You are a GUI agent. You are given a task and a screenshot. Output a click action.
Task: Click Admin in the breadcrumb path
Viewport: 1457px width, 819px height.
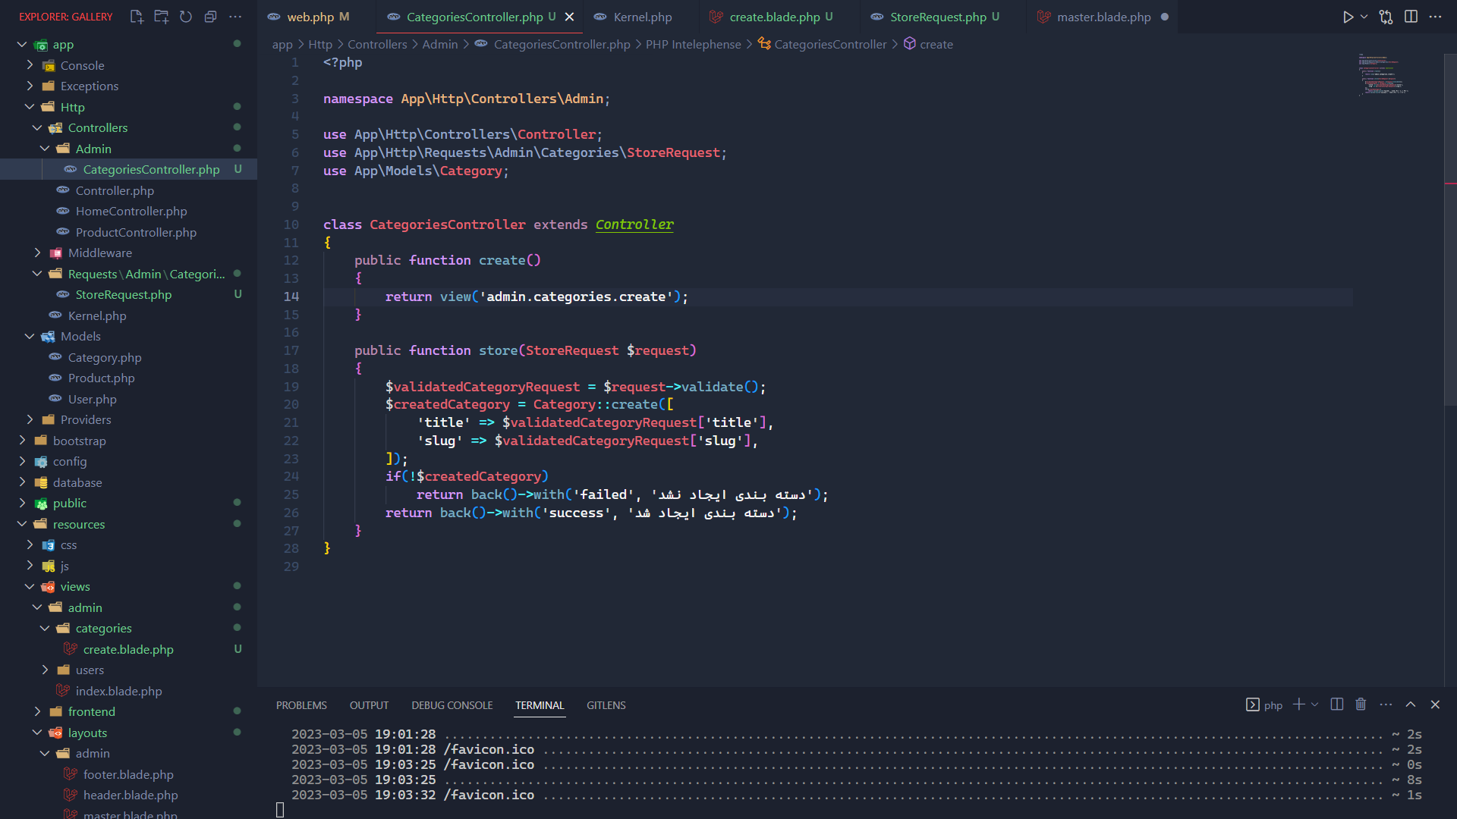tap(440, 45)
